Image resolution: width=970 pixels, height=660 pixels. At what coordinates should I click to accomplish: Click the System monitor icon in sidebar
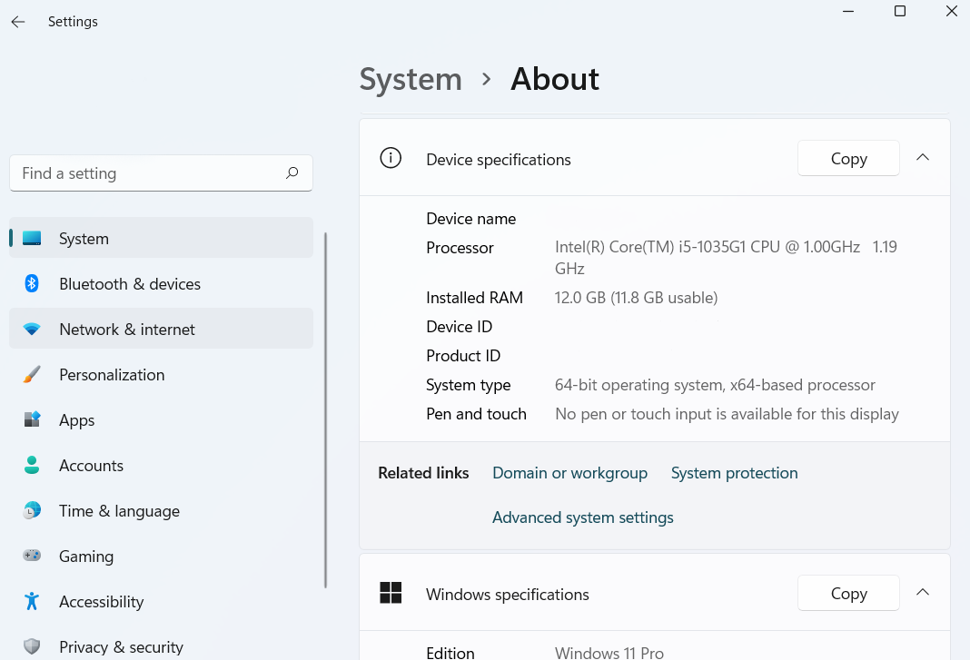pos(32,238)
